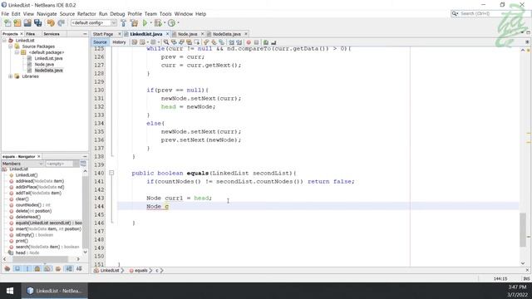The image size is (532, 299).
Task: Click the Navigator horizontal scrollbar
Action: [x=40, y=259]
